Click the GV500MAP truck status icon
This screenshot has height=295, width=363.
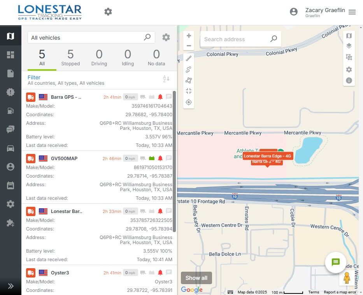click(x=143, y=158)
